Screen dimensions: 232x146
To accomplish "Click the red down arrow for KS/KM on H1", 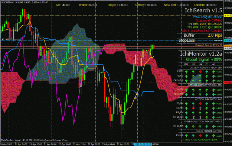I will pyautogui.click(x=193, y=108).
